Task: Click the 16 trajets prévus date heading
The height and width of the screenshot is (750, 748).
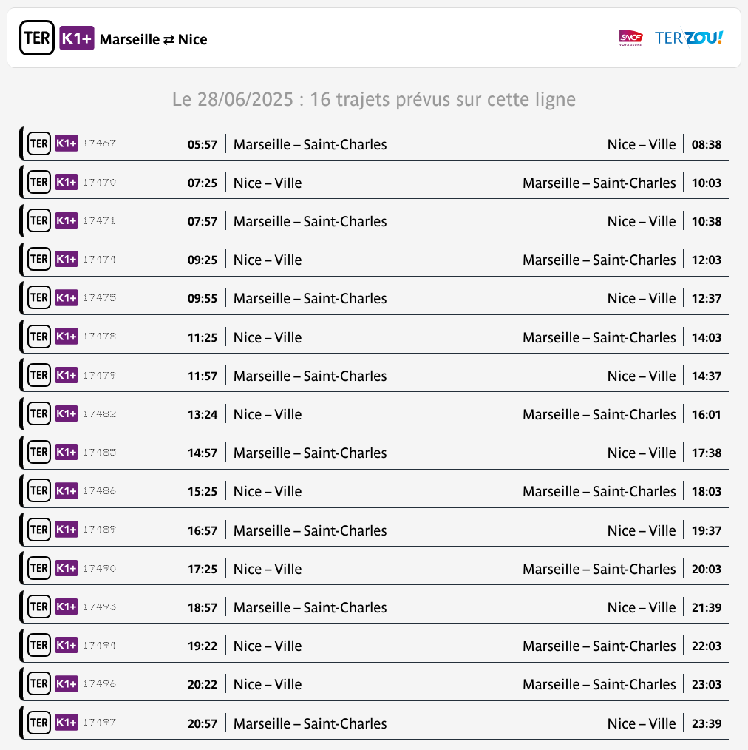Action: (374, 100)
